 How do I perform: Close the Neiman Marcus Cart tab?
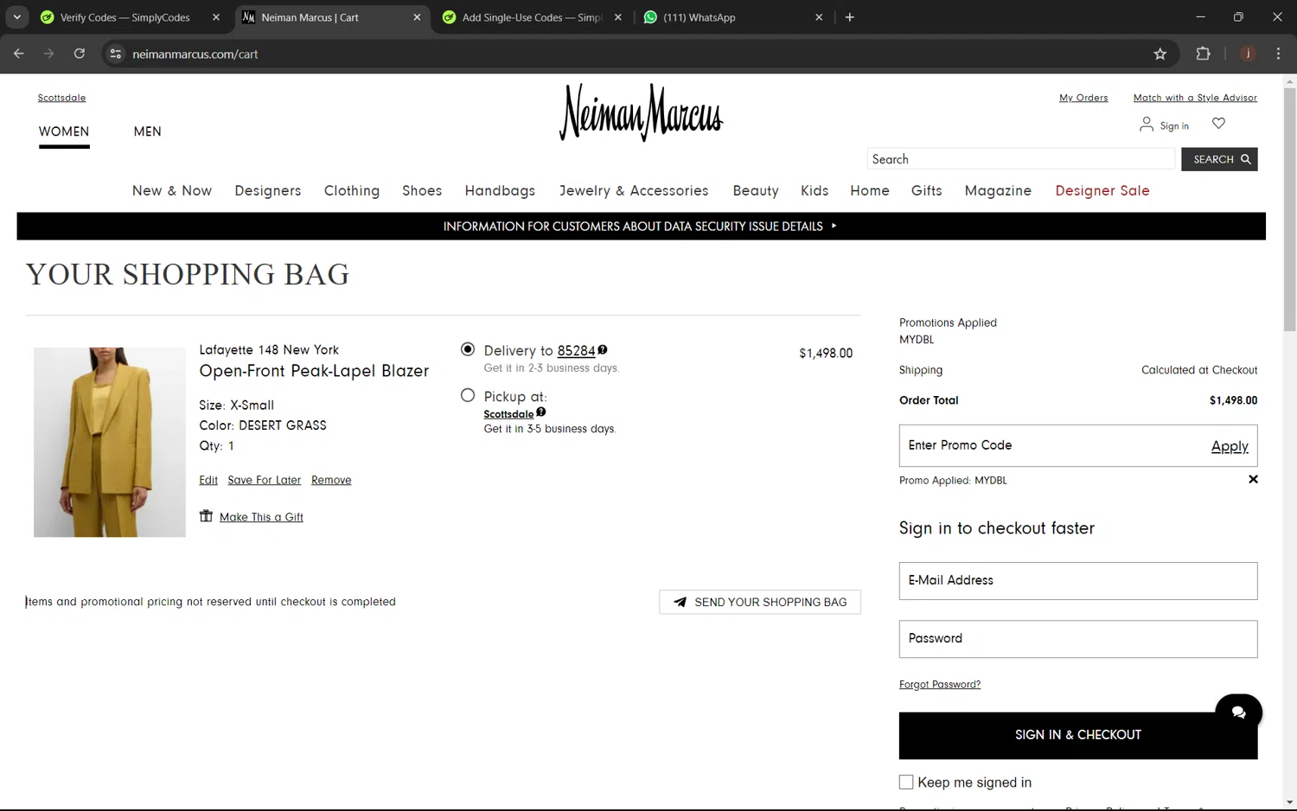417,17
